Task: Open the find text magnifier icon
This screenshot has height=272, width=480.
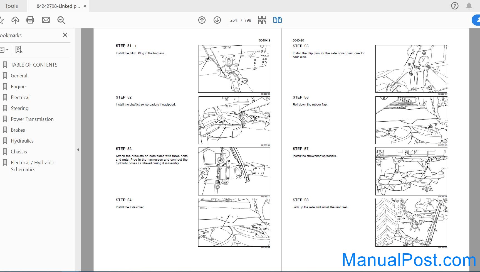Action: (61, 20)
